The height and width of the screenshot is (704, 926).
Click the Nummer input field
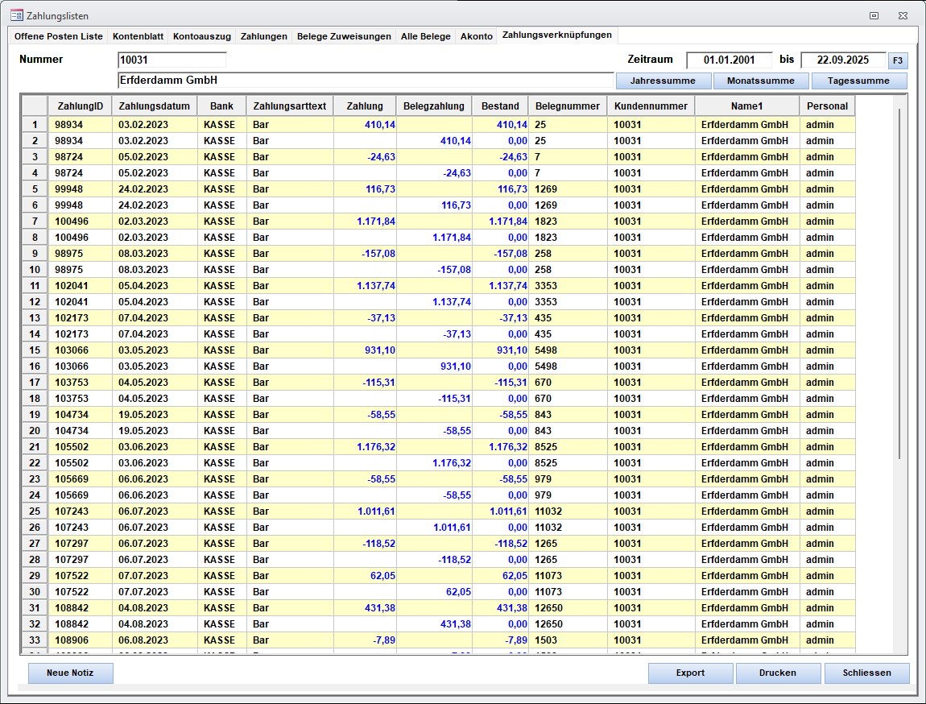[x=172, y=60]
